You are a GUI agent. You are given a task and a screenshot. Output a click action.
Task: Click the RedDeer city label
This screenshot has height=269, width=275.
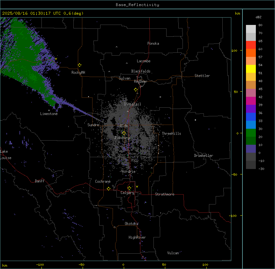pyautogui.click(x=140, y=81)
